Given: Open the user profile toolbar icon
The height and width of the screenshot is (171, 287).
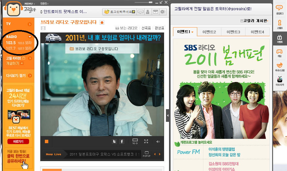Looking at the screenshot, I should pyautogui.click(x=148, y=12).
